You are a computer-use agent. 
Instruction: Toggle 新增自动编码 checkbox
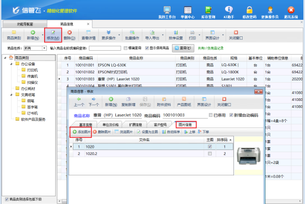(x=231, y=115)
